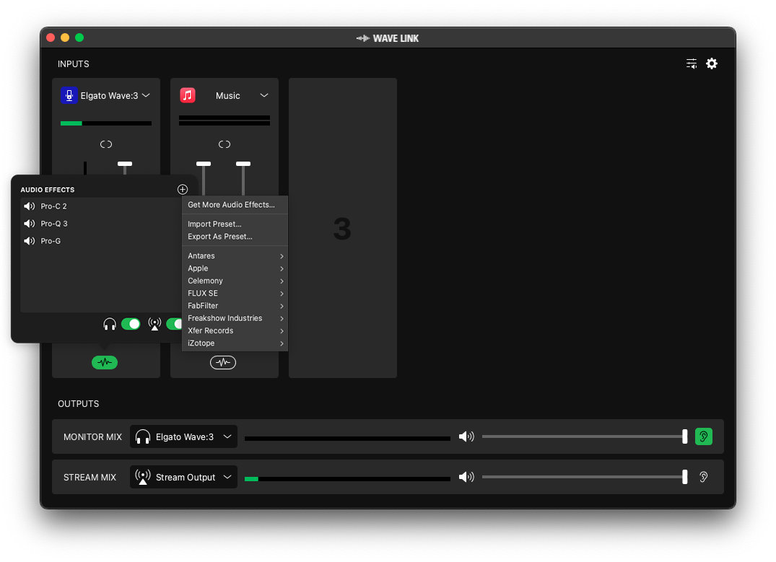Click the Stream Mix output level meter
Viewport: 776px width, 562px height.
coord(347,479)
